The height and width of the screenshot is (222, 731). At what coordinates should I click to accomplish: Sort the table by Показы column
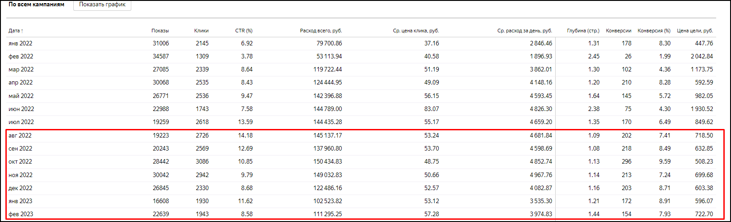coord(160,31)
